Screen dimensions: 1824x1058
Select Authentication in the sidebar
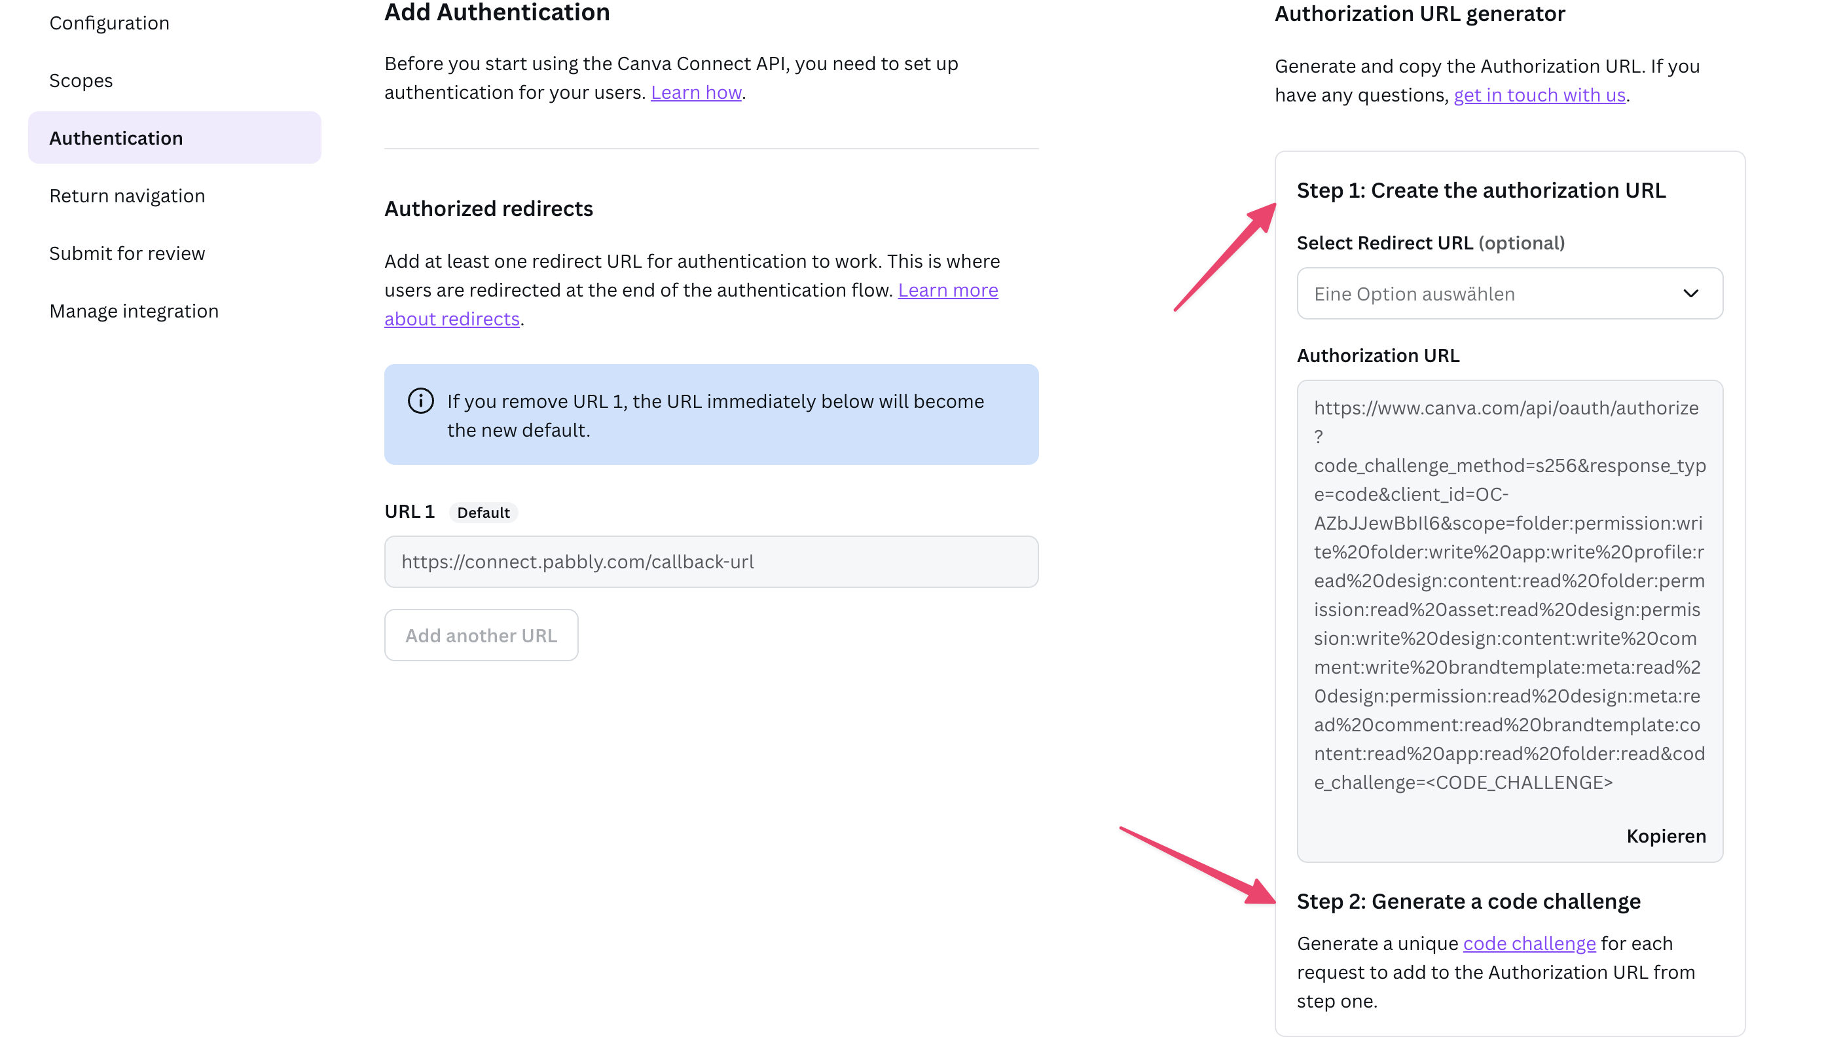coord(174,137)
